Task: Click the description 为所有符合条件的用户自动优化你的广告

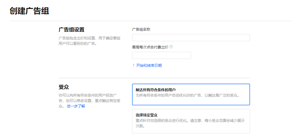Action: tap(187, 96)
